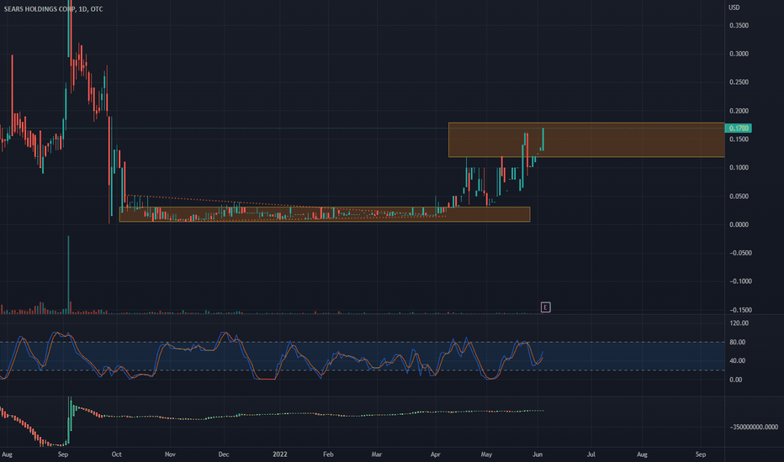Click the USD currency label

point(734,8)
